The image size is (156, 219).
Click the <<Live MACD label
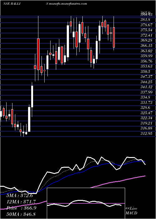131,211
